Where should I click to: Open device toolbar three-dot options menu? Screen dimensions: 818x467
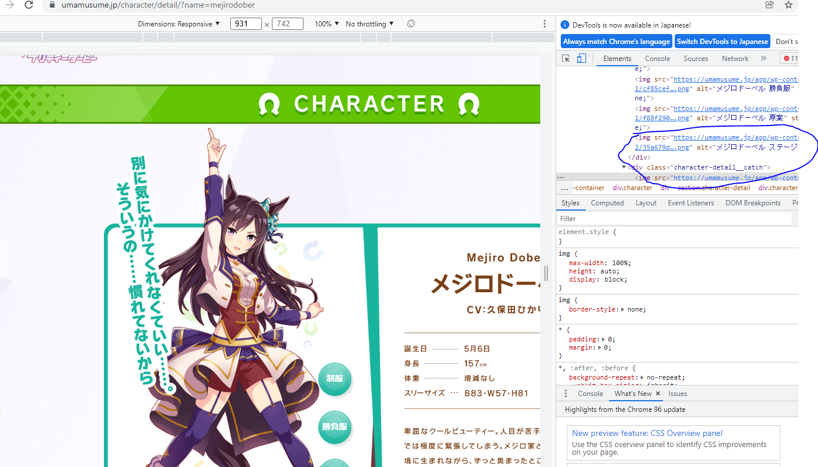point(544,24)
